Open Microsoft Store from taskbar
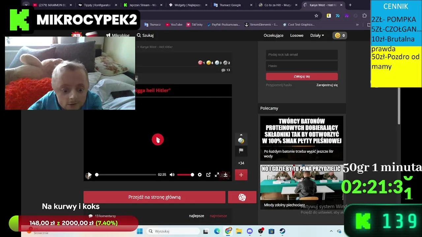This screenshot has width=422, height=237. pyautogui.click(x=271, y=231)
